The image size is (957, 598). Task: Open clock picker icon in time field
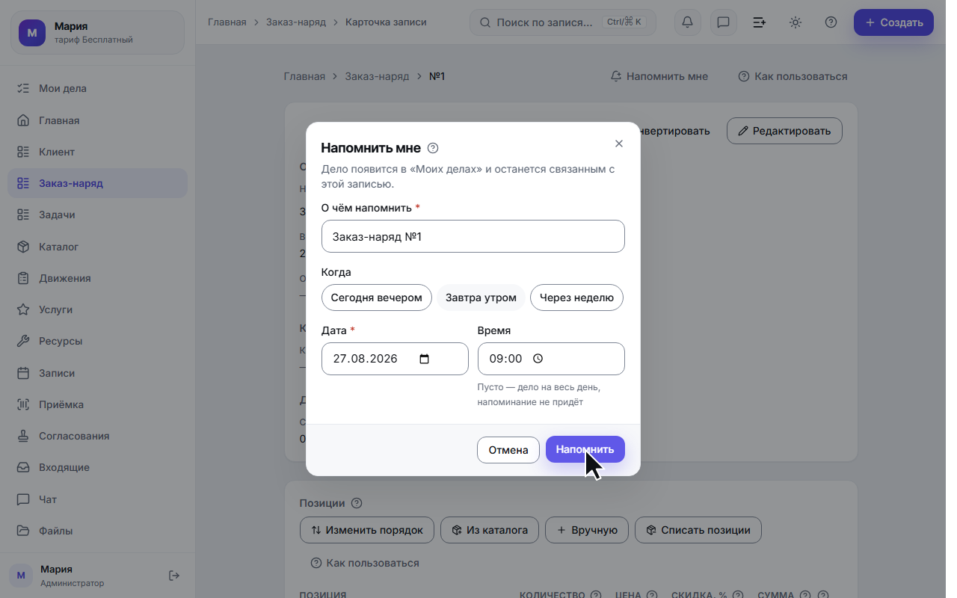coord(538,359)
